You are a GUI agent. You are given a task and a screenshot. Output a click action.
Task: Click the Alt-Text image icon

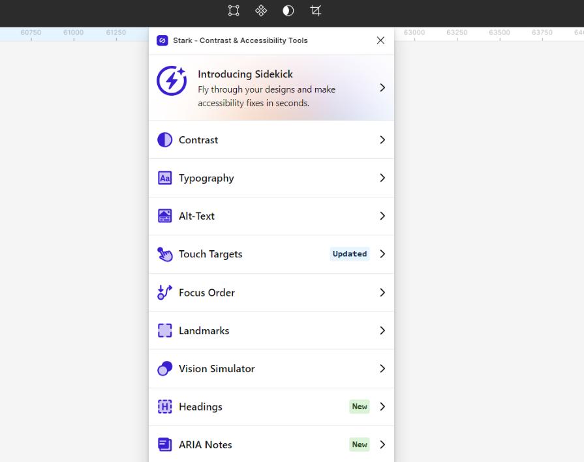coord(164,216)
